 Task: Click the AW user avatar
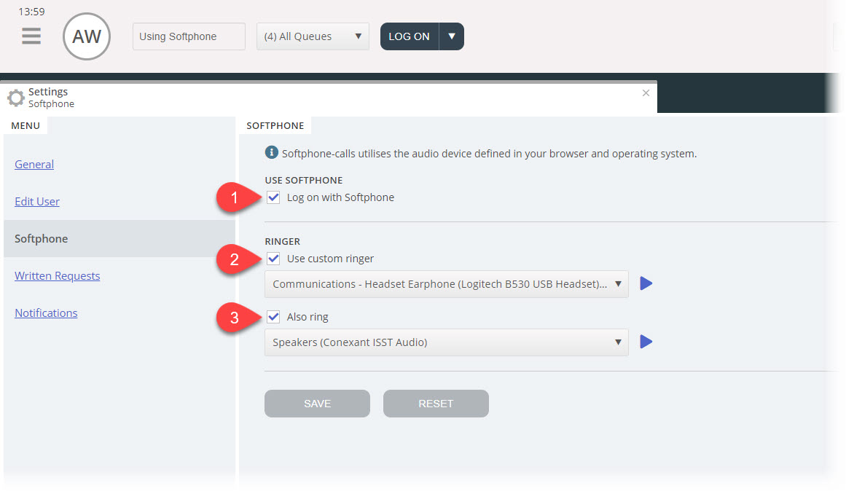(87, 36)
